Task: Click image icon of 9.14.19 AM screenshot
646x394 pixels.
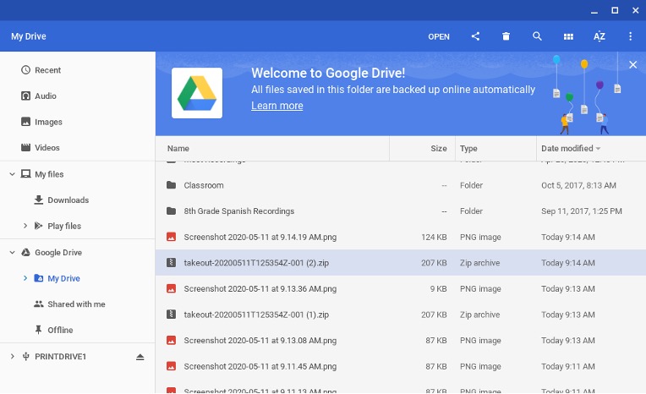Action: tap(171, 237)
